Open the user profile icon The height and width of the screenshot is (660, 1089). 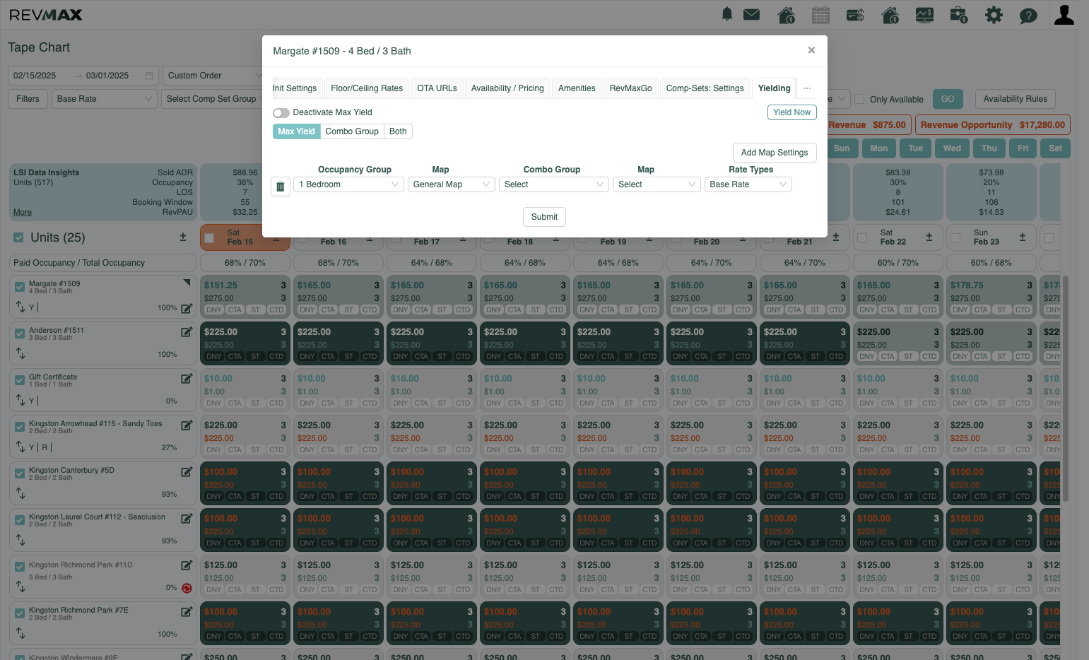tap(1064, 14)
